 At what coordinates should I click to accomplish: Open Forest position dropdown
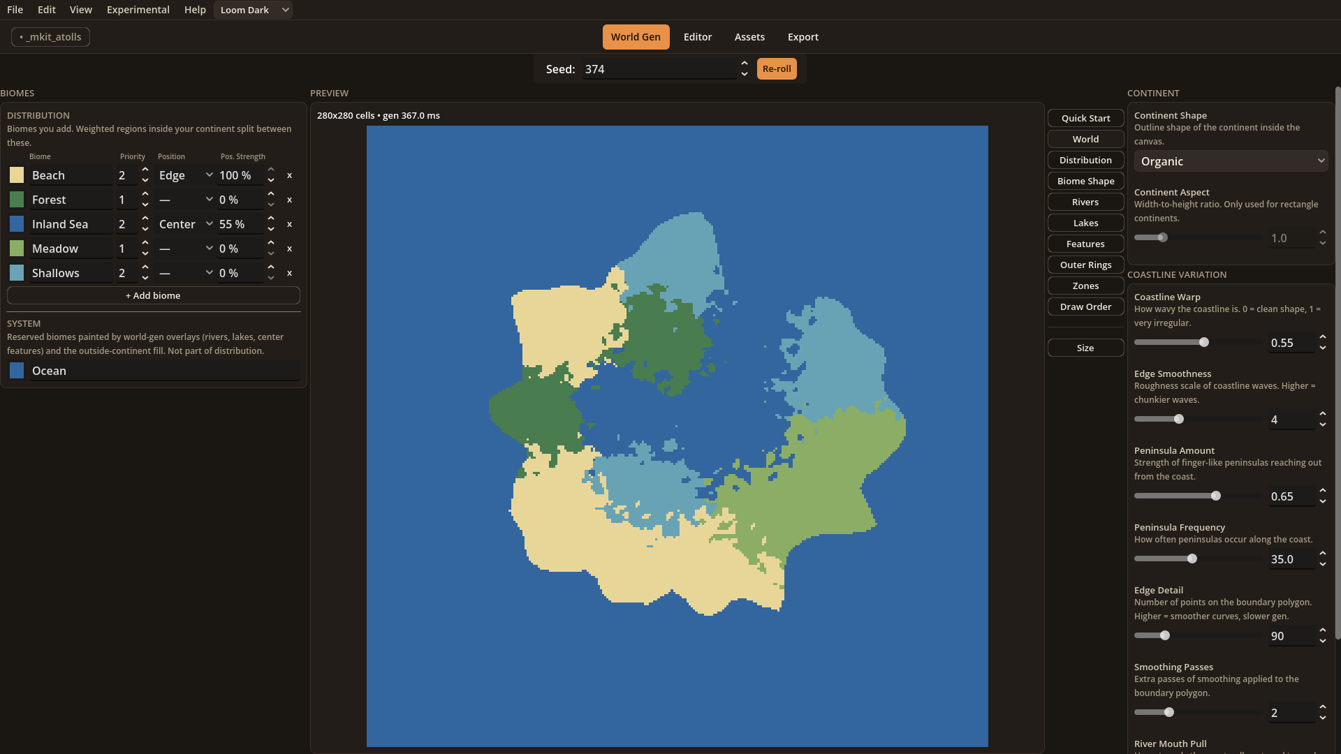[x=185, y=200]
